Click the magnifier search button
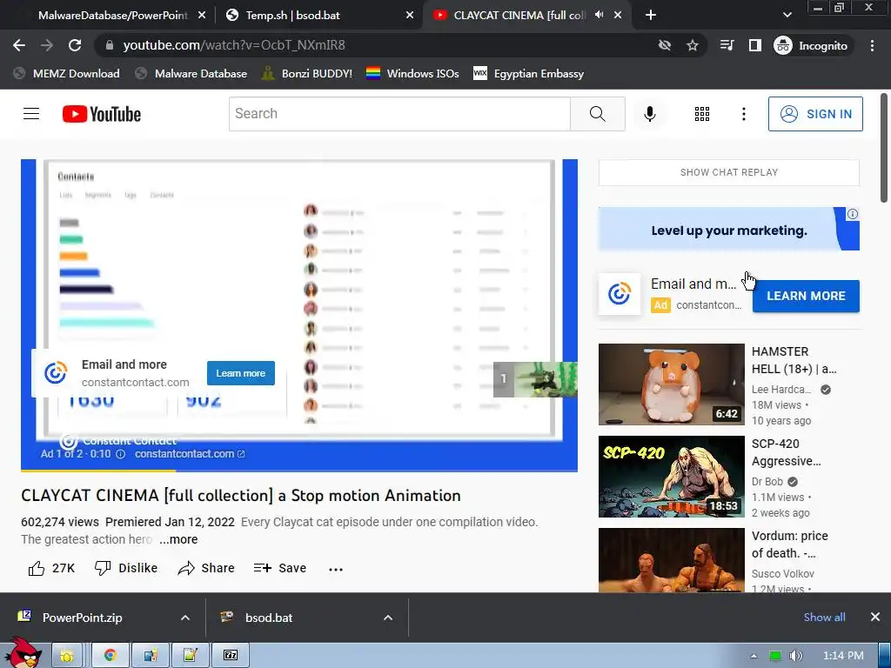The width and height of the screenshot is (891, 668). pos(597,114)
